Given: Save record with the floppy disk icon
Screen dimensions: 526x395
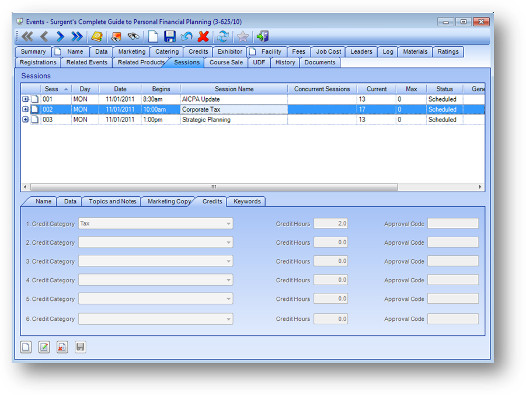Looking at the screenshot, I should [170, 36].
